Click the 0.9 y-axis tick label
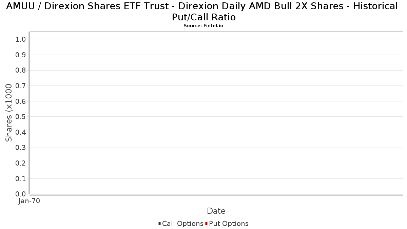The width and height of the screenshot is (407, 229). tap(21, 55)
